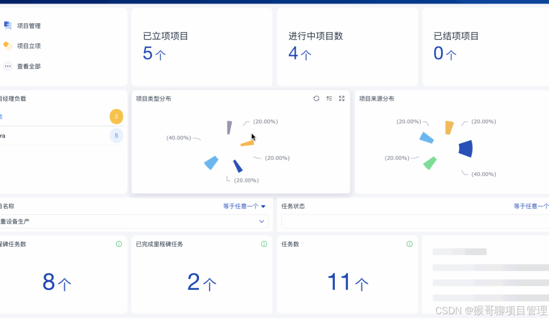The height and width of the screenshot is (320, 549).
Task: Click the light blue slice in 项目类型分布
Action: coord(212,163)
